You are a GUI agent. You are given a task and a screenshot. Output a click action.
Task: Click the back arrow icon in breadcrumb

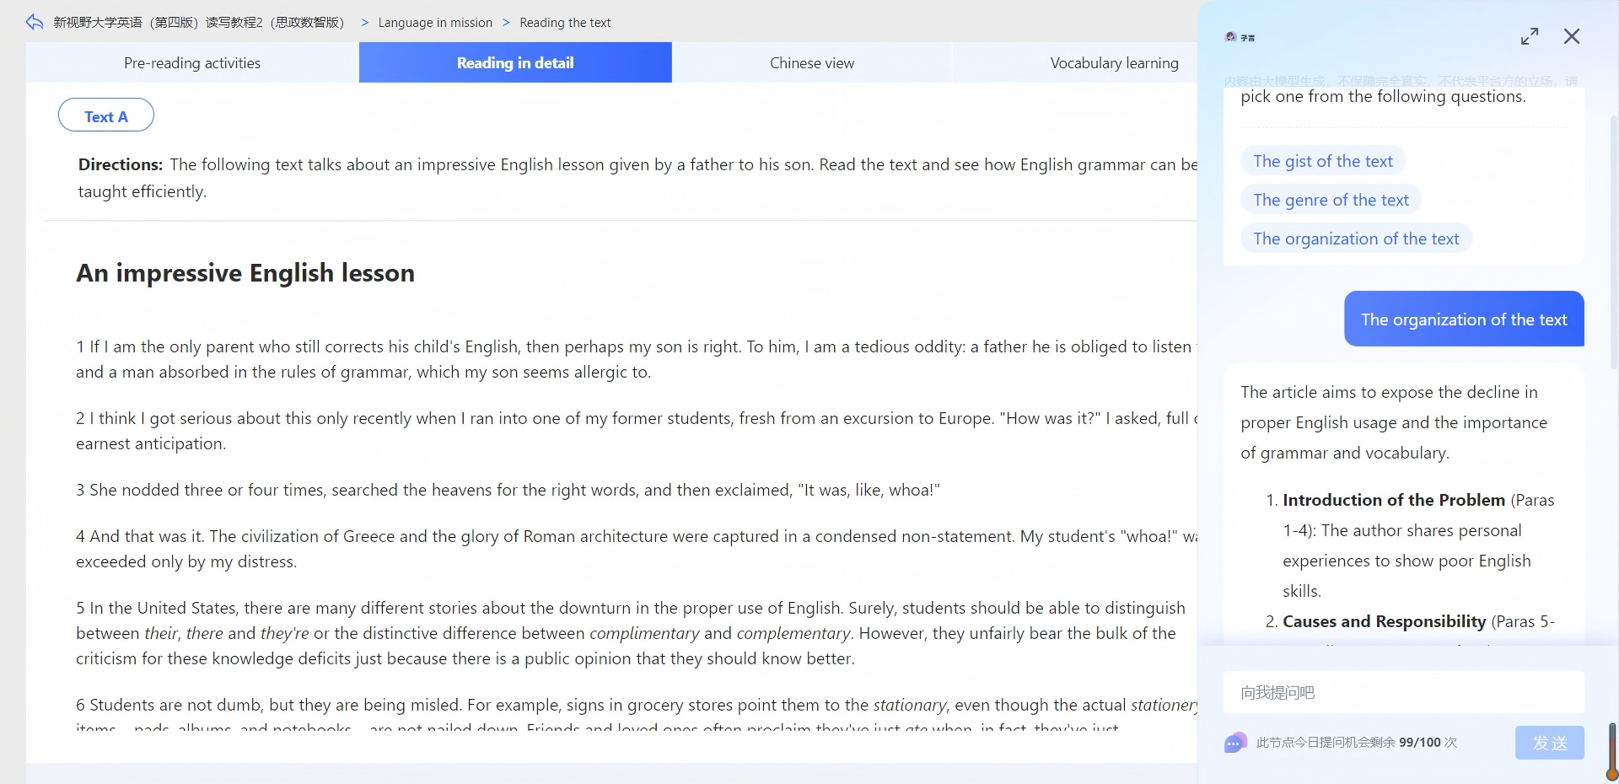coord(35,22)
